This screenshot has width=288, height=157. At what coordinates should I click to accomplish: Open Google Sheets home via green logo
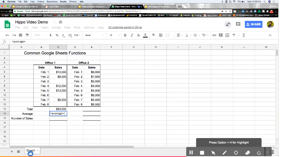(7, 24)
